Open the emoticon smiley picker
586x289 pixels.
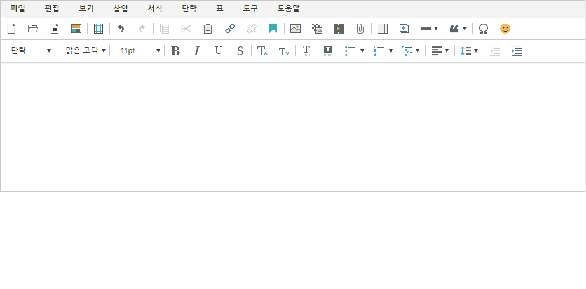505,29
